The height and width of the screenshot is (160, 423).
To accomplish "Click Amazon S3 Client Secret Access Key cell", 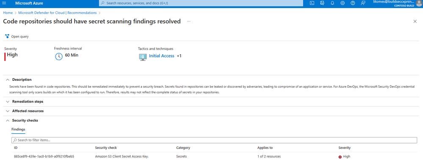I will click(122, 157).
